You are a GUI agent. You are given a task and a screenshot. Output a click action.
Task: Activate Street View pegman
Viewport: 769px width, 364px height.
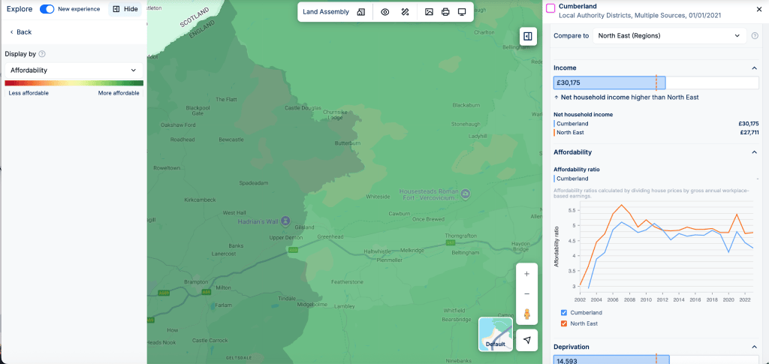[526, 314]
